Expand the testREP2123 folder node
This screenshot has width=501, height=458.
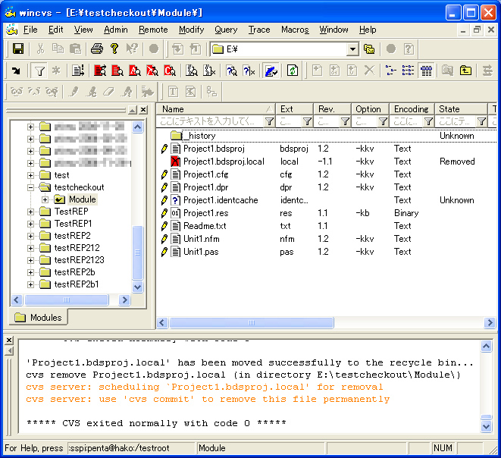(30, 260)
